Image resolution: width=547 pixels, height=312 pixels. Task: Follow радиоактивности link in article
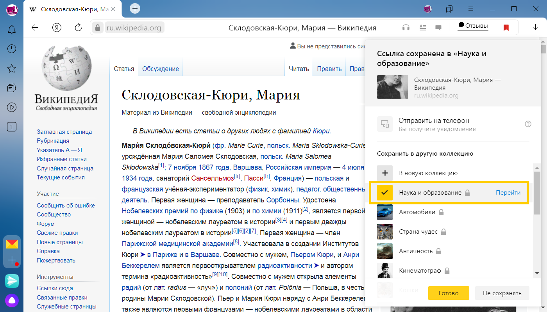pos(285,266)
